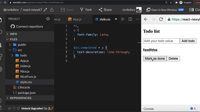
Task: Click the preview URL address bar
Action: pyautogui.click(x=183, y=19)
